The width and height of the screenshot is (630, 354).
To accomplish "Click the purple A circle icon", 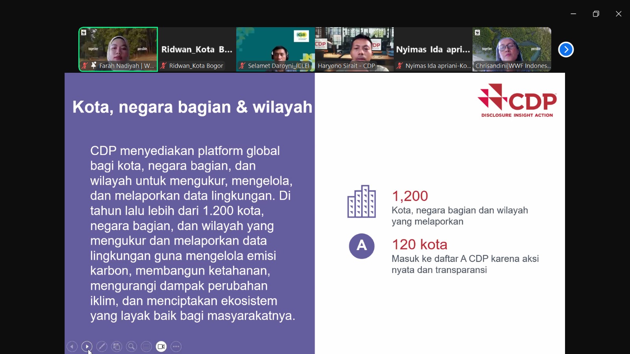I will click(361, 246).
